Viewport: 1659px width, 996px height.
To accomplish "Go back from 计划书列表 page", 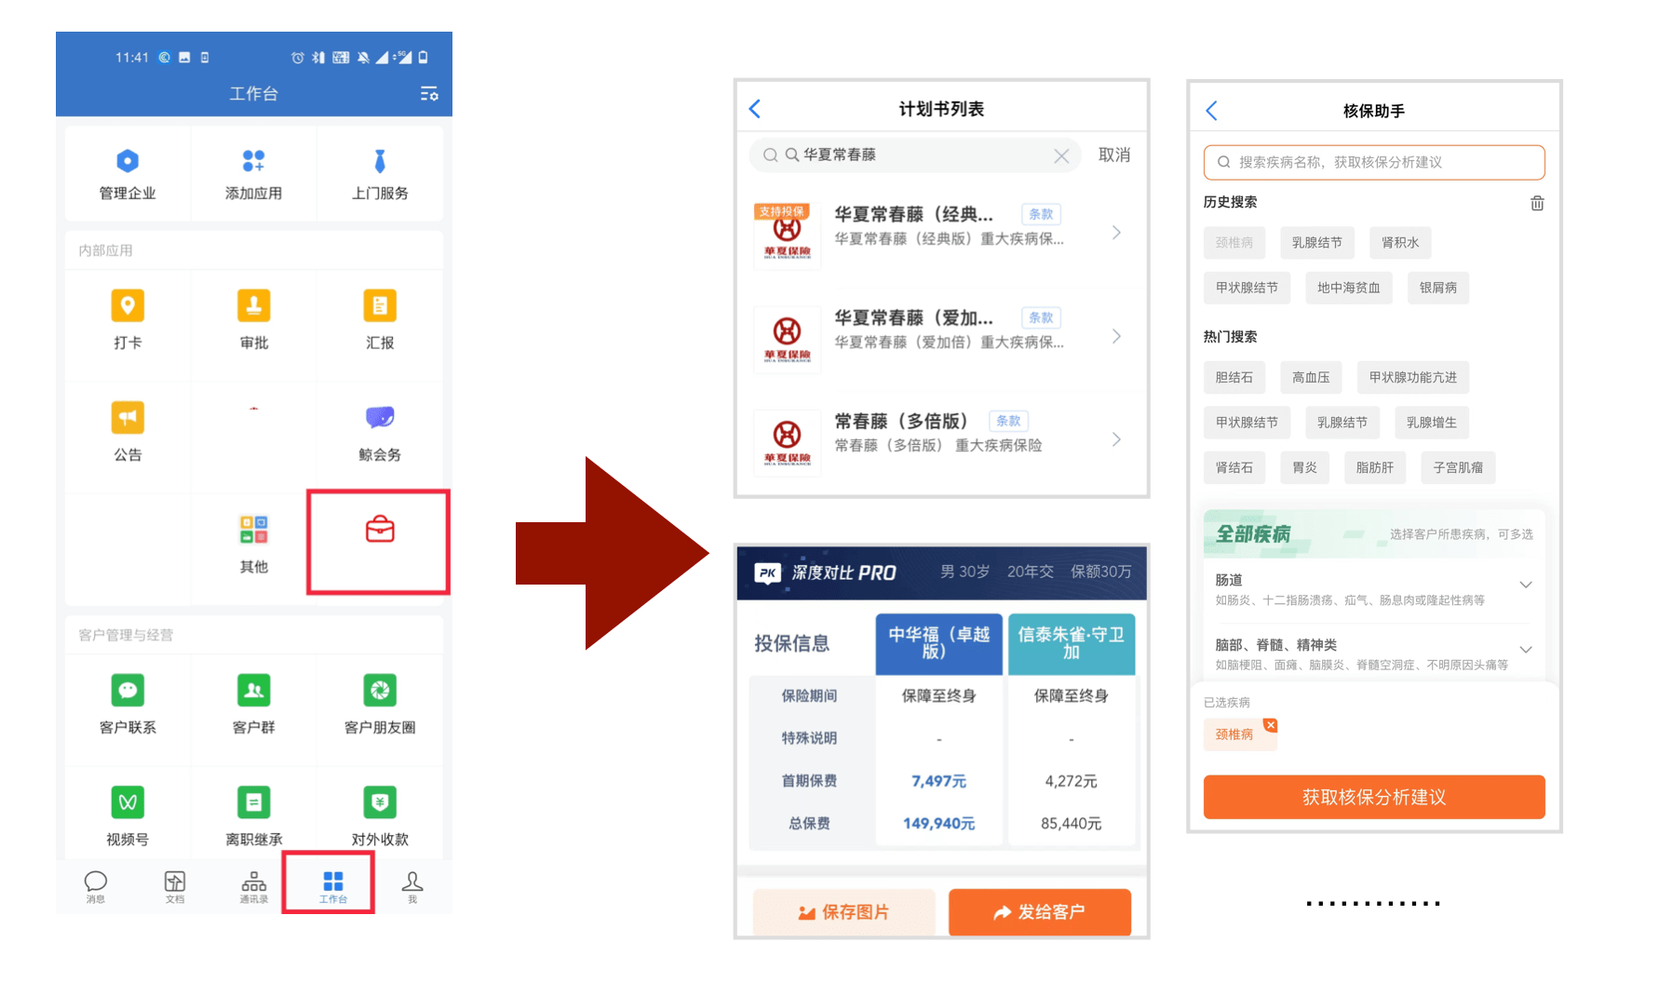I will 755,109.
